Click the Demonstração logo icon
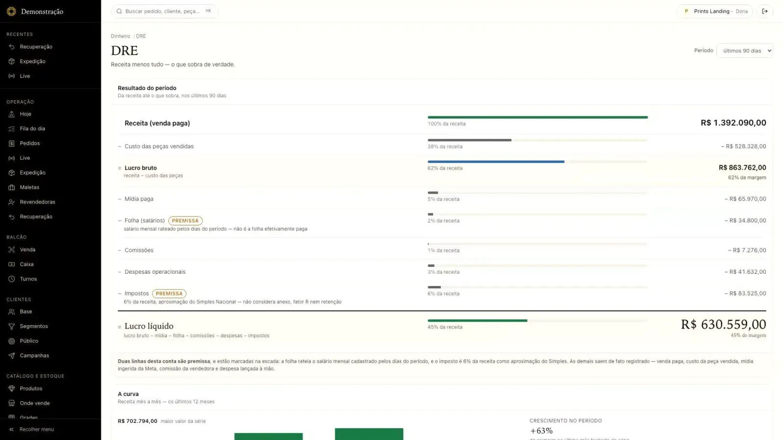 tap(11, 11)
